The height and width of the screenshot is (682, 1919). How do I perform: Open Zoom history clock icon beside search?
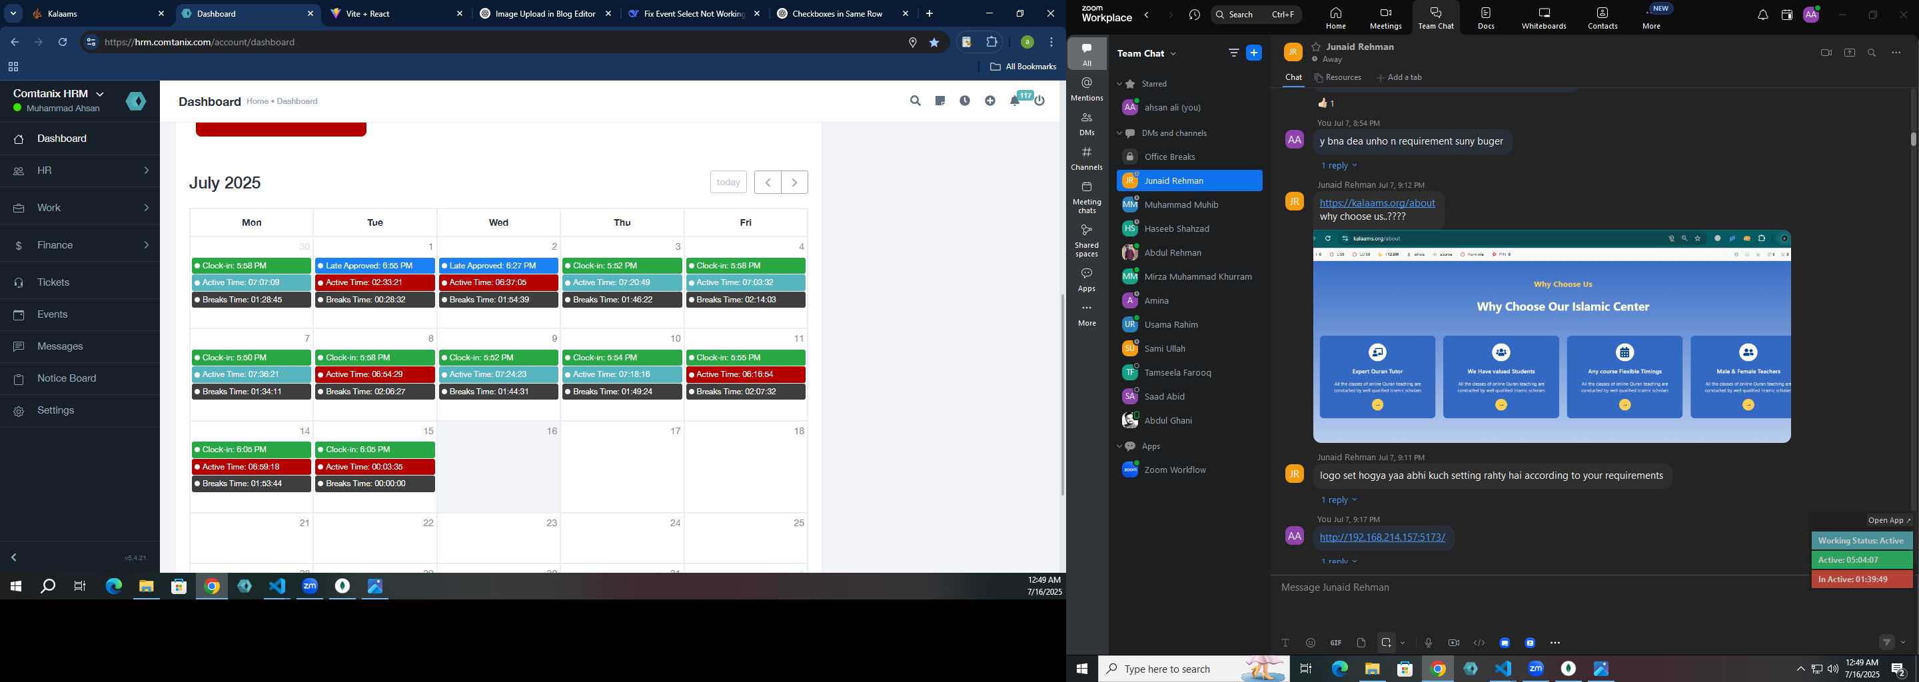click(x=1195, y=15)
